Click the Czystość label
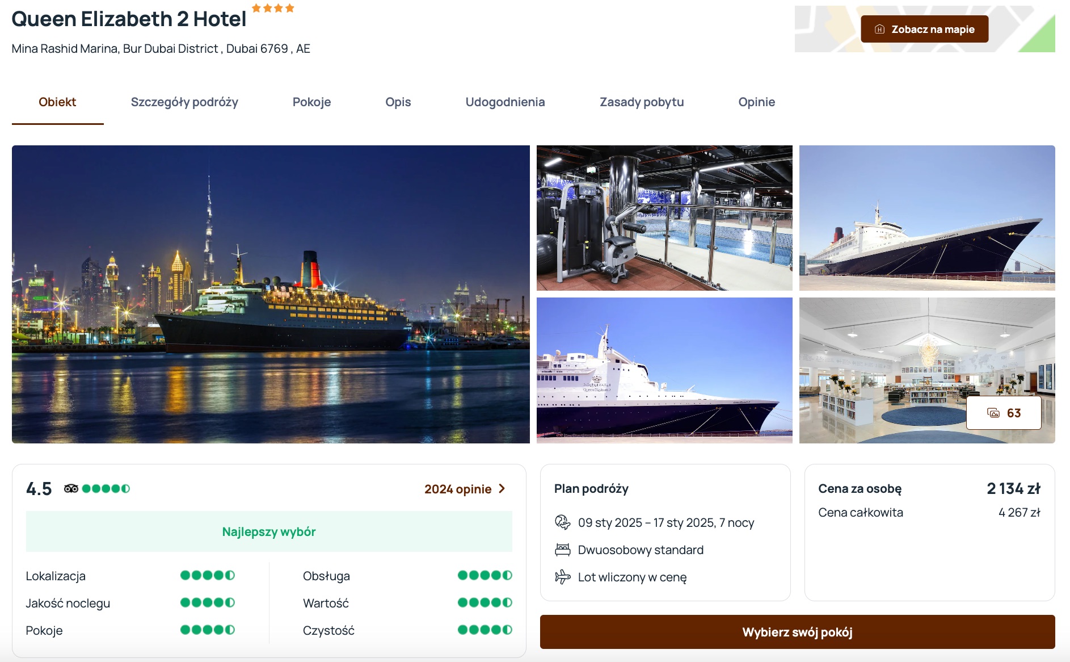This screenshot has width=1070, height=662. pyautogui.click(x=328, y=630)
